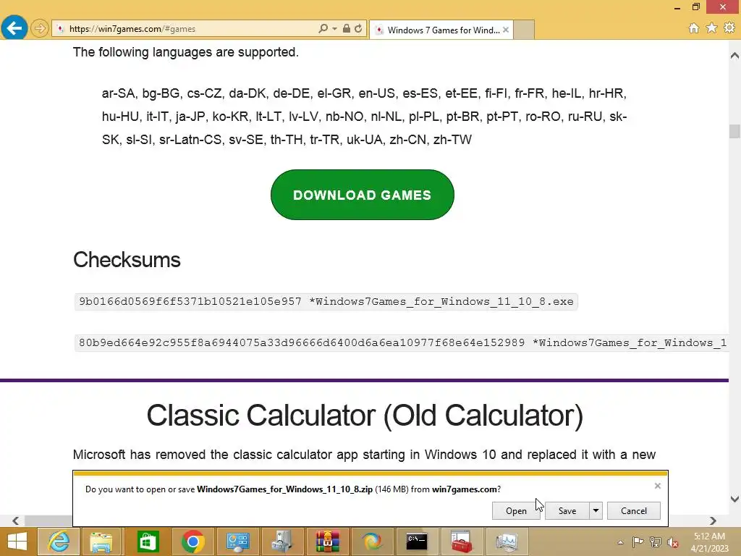741x556 pixels.
Task: Click the horizontal scrollbar left arrow
Action: (x=16, y=521)
